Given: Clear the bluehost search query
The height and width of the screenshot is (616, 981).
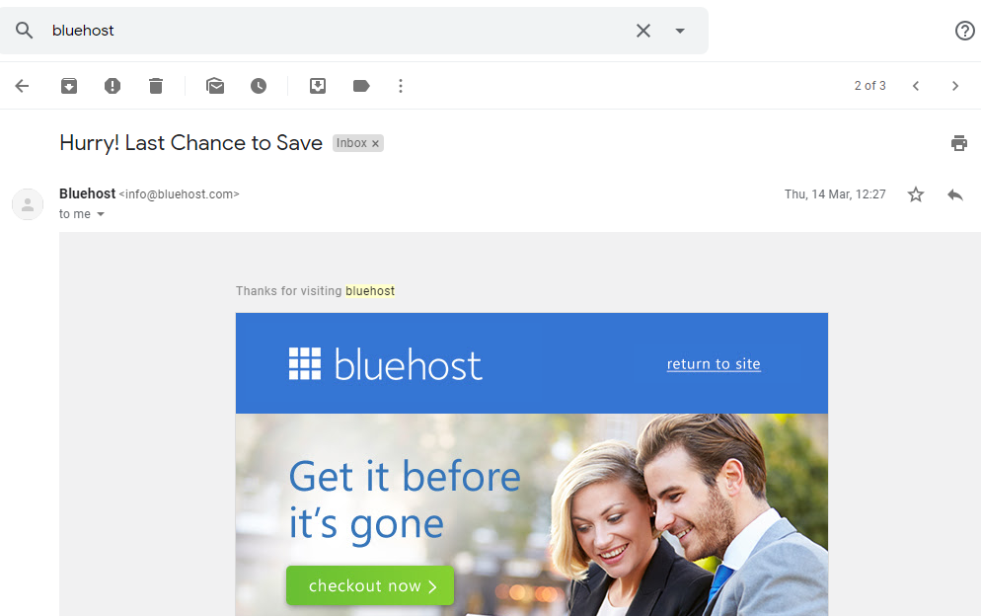Looking at the screenshot, I should pos(643,31).
